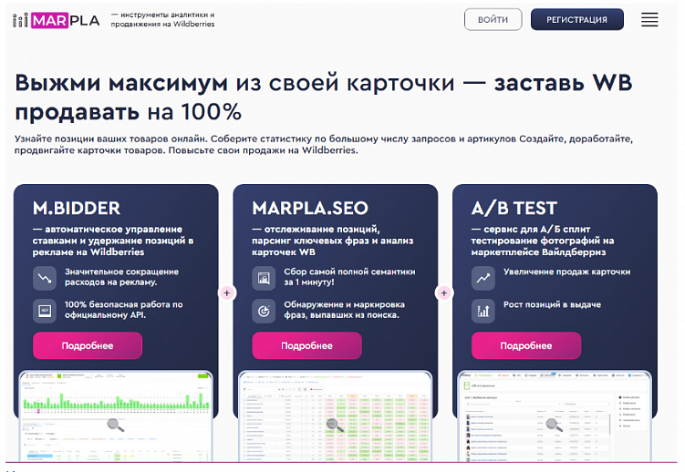Click text 'Увеличение продаж карточки'

click(x=566, y=272)
